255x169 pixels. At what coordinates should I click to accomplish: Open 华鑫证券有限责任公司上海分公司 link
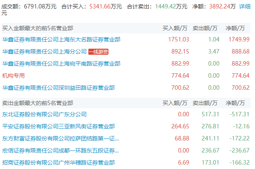[45, 52]
